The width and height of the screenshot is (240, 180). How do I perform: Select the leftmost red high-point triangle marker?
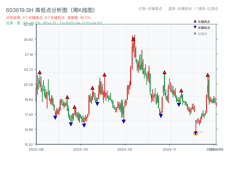click(39, 72)
